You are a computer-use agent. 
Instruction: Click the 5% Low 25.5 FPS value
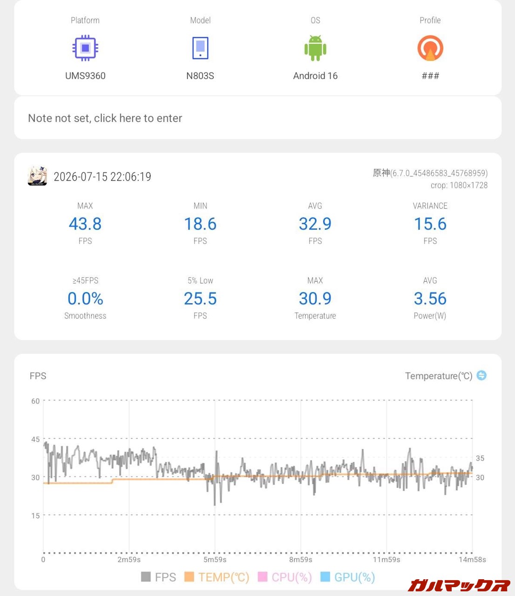pyautogui.click(x=200, y=298)
